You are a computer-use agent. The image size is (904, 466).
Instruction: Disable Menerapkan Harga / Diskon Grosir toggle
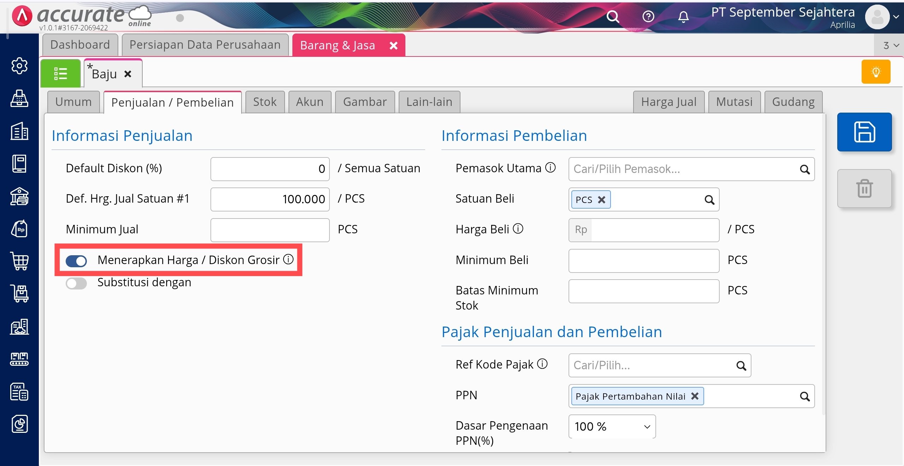click(76, 261)
